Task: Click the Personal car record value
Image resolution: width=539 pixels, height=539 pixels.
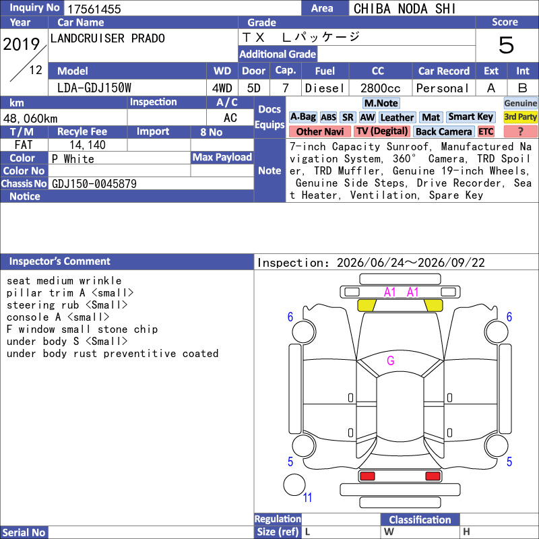Action: (x=443, y=88)
